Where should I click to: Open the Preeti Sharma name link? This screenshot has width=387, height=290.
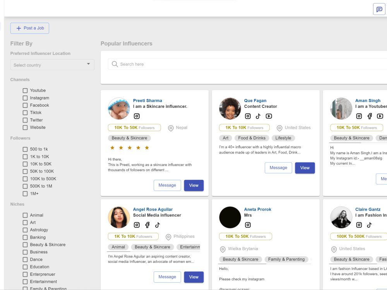pos(147,101)
